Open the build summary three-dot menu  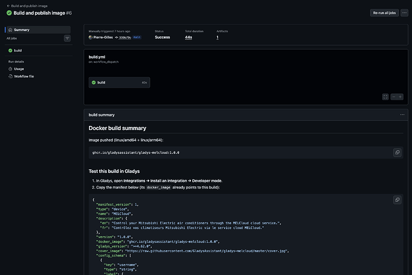coord(402,115)
